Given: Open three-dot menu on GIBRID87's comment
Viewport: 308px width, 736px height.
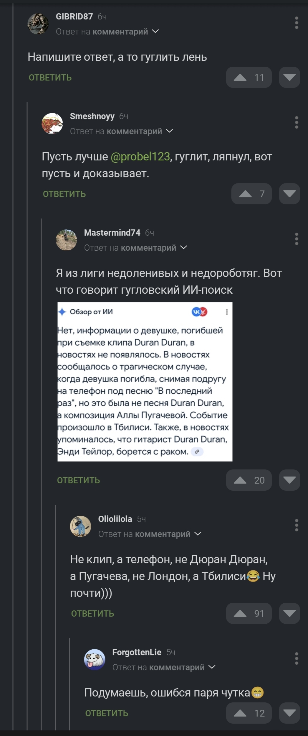Looking at the screenshot, I should 297,23.
